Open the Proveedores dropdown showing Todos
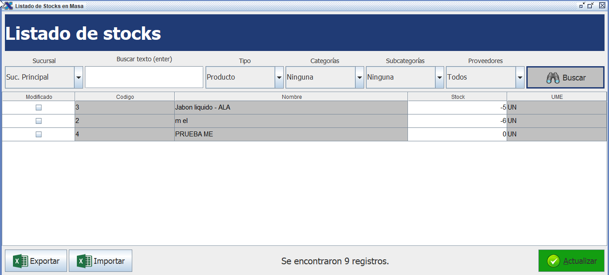The height and width of the screenshot is (275, 609). [485, 77]
